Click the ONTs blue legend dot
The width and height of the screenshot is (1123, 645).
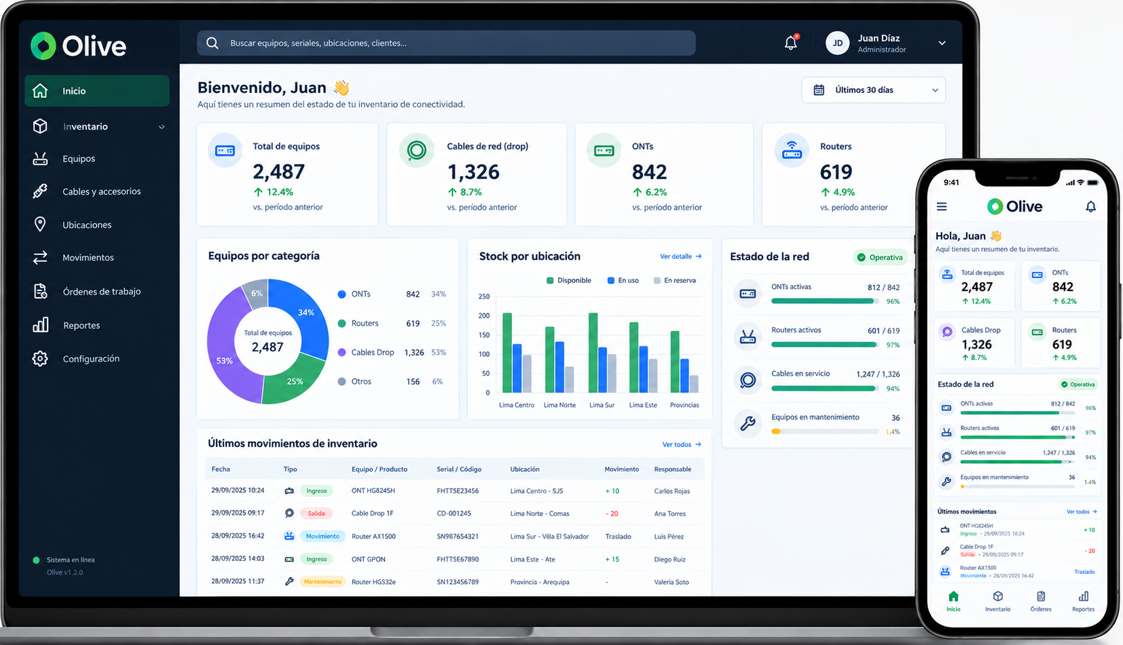point(342,294)
